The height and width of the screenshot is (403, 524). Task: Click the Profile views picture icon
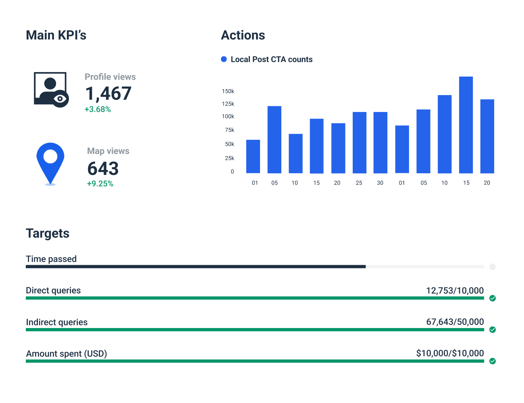(50, 89)
